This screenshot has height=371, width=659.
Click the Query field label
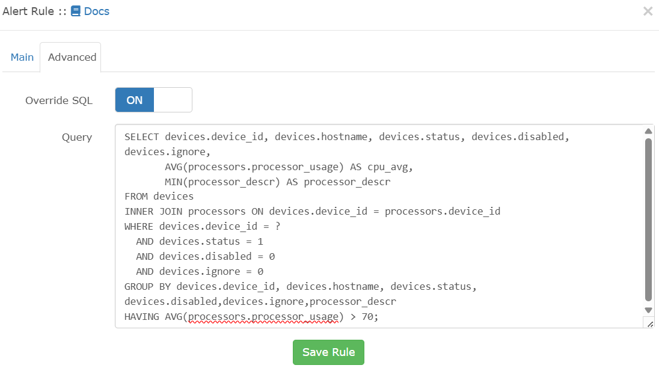point(77,137)
